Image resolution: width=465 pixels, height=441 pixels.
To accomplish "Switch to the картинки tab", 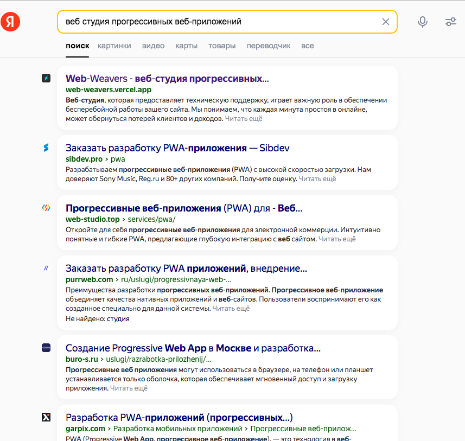I will 114,46.
